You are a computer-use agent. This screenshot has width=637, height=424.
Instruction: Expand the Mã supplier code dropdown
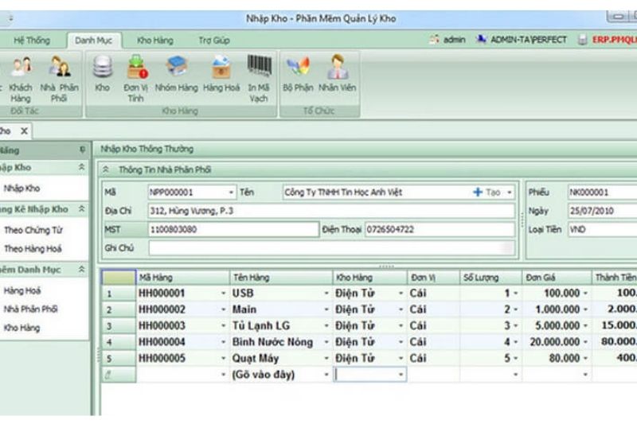pyautogui.click(x=231, y=193)
